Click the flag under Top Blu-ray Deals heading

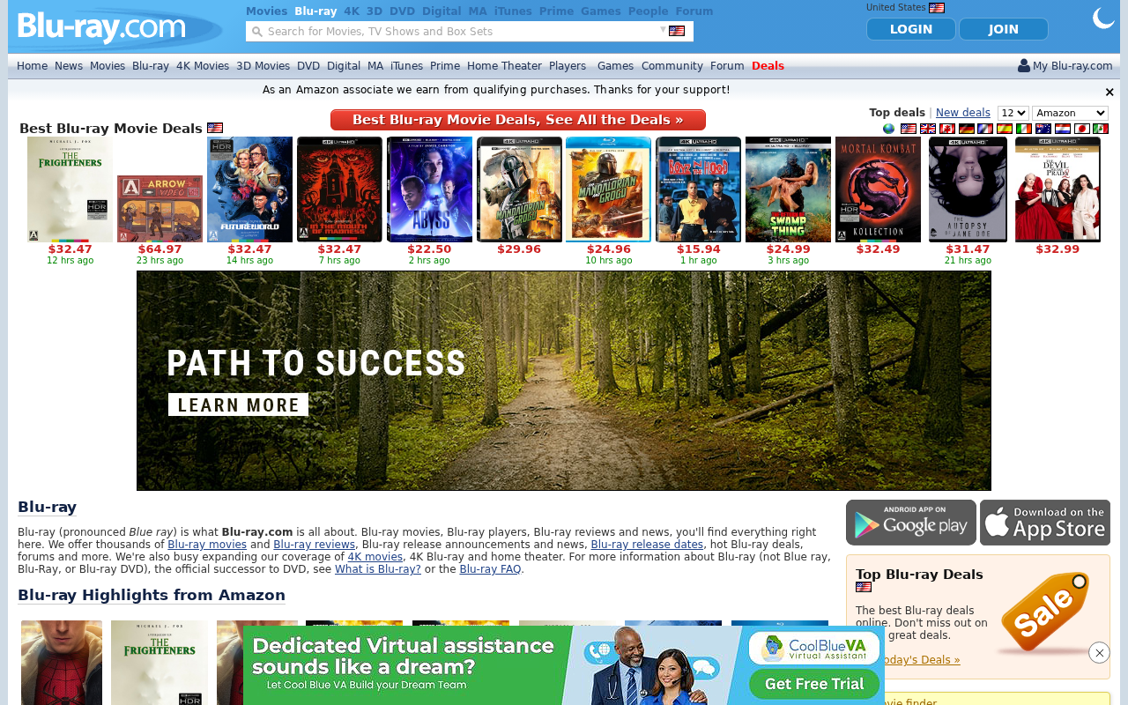[864, 588]
